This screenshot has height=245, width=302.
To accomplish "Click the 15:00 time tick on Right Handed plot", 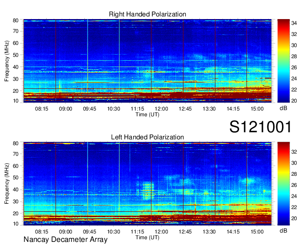I will (x=257, y=109).
